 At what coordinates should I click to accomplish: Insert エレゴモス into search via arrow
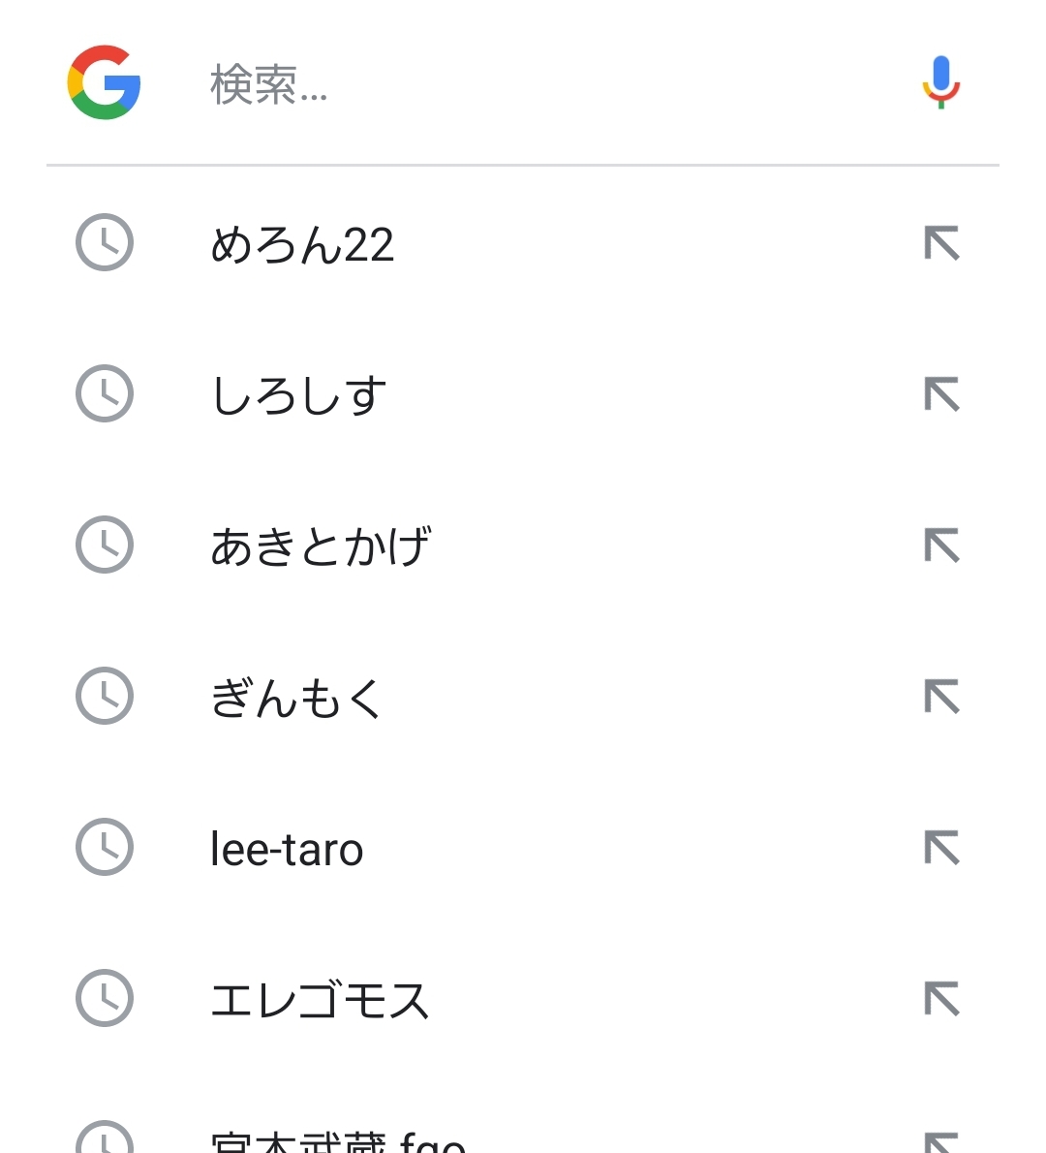(941, 999)
